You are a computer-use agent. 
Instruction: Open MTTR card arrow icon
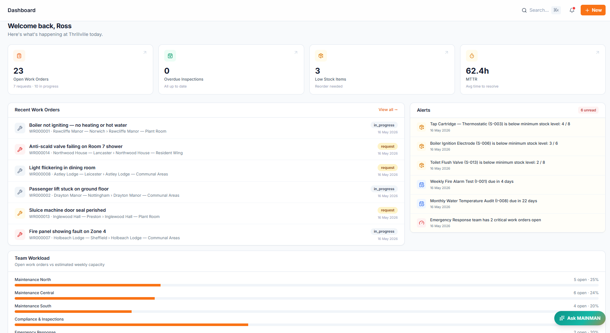[x=598, y=52]
